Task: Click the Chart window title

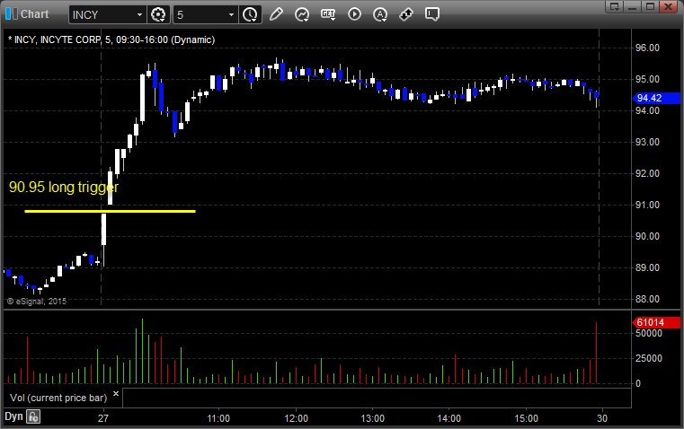Action: pos(35,14)
